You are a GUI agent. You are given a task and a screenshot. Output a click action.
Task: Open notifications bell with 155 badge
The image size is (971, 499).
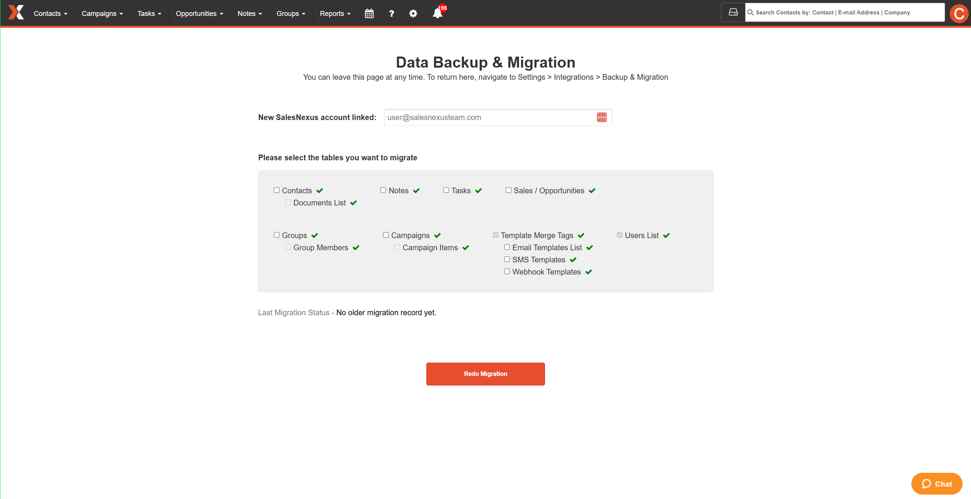coord(437,13)
